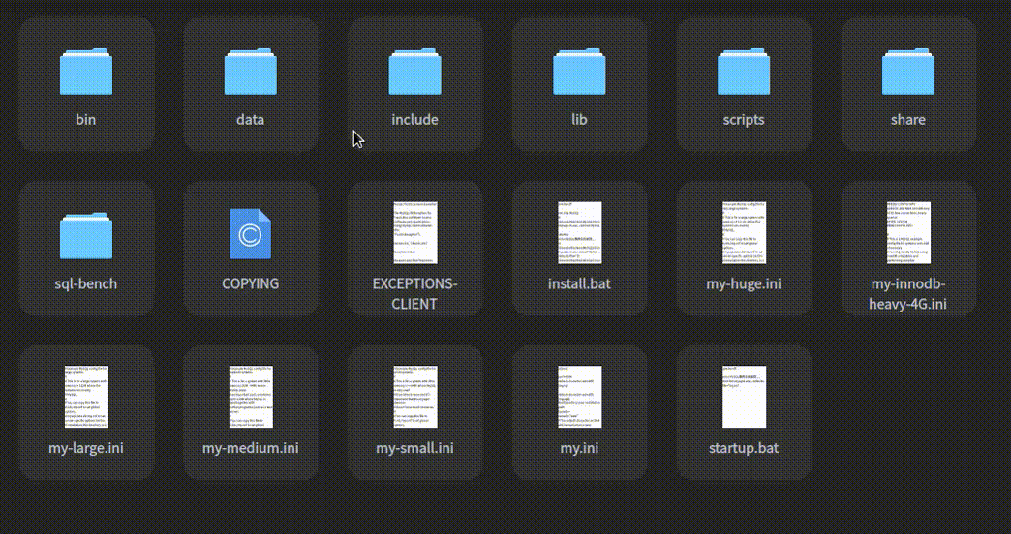Image resolution: width=1011 pixels, height=534 pixels.
Task: Click the 'lib' folder name label
Action: [579, 119]
